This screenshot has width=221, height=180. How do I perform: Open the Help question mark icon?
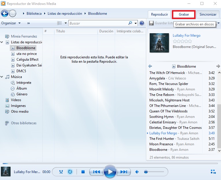(x=142, y=23)
